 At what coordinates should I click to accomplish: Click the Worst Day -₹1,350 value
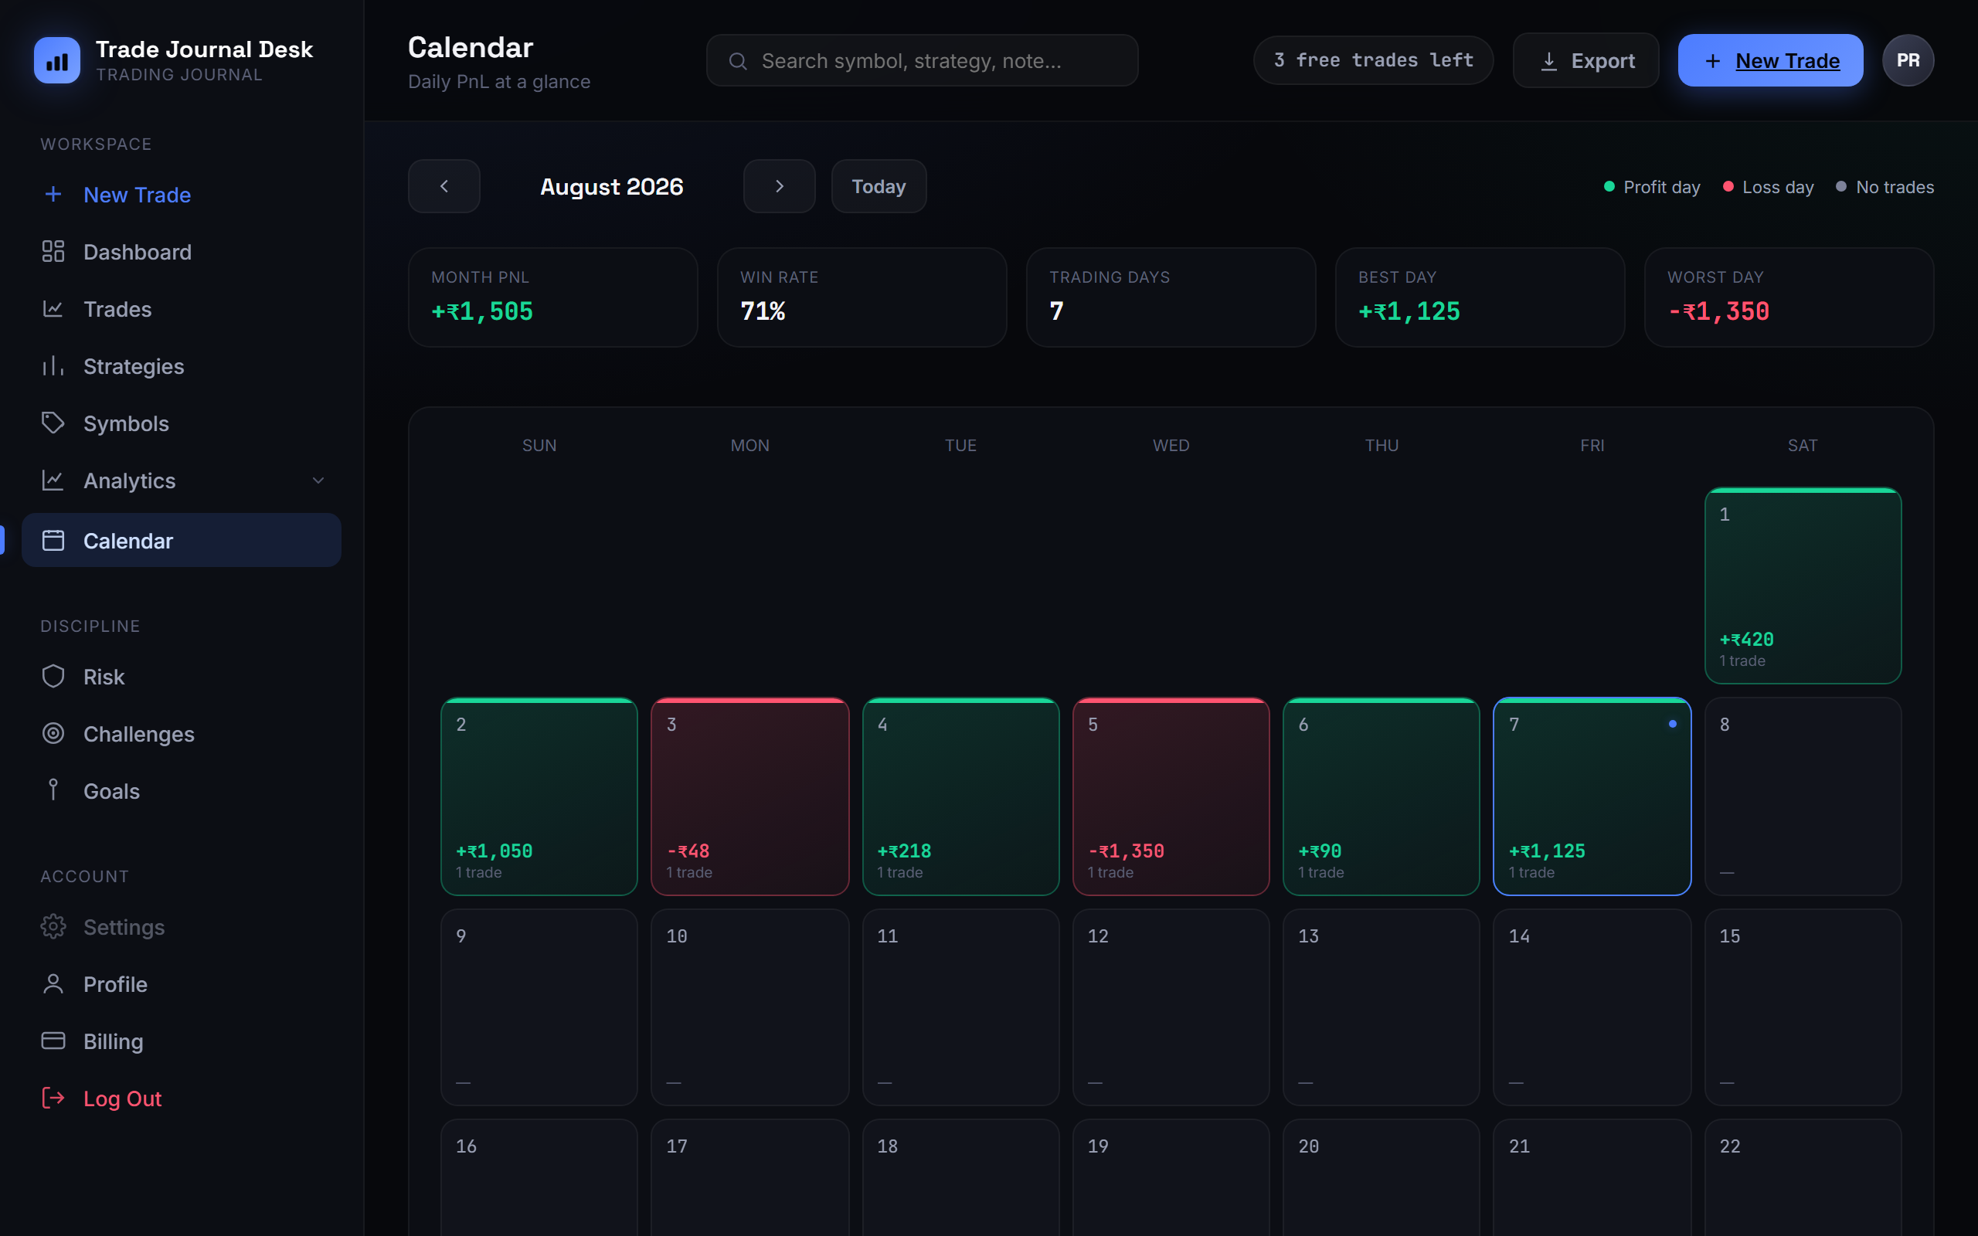(x=1718, y=311)
